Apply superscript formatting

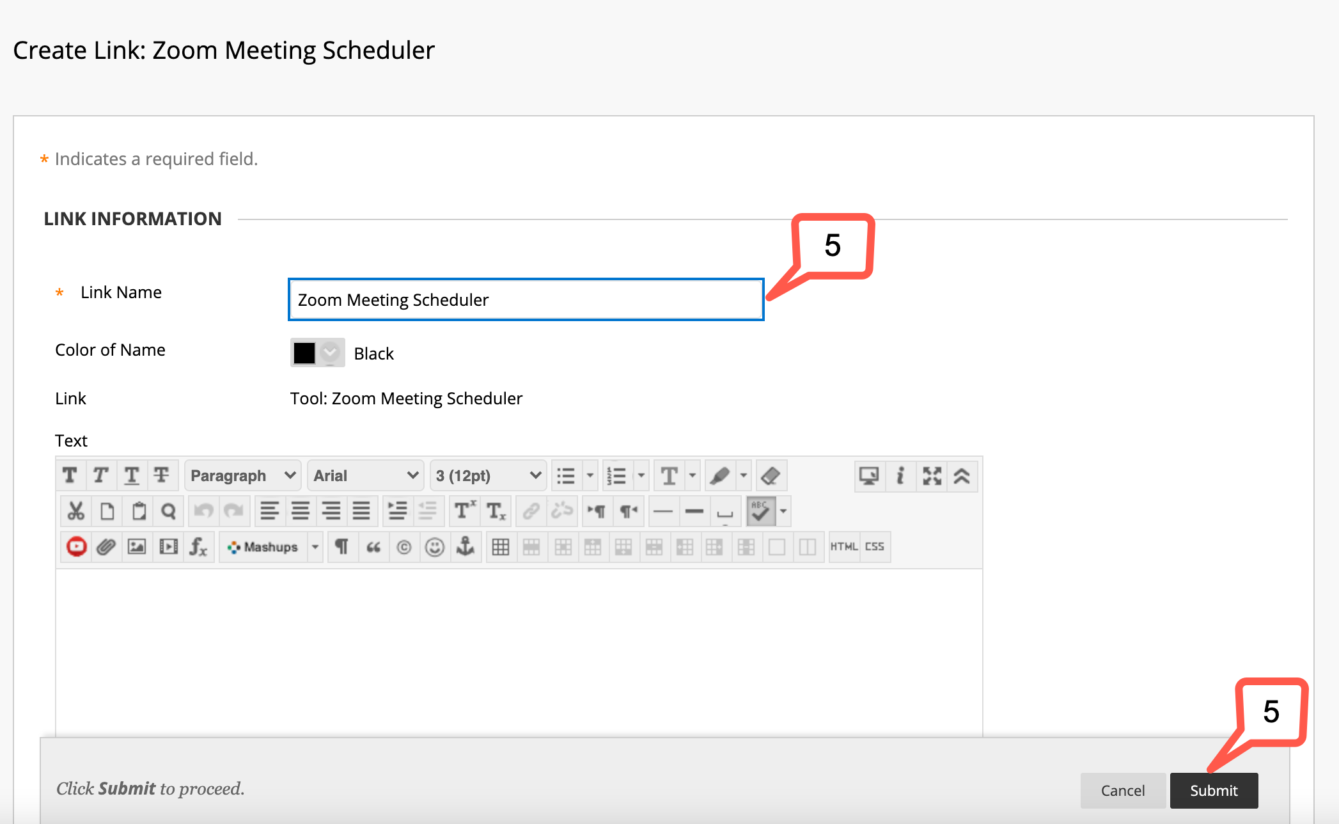coord(464,511)
